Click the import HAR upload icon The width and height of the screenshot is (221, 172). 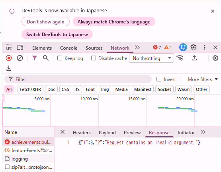point(194,58)
